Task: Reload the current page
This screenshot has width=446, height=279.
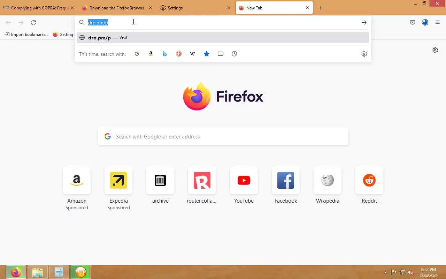Action: coord(33,22)
